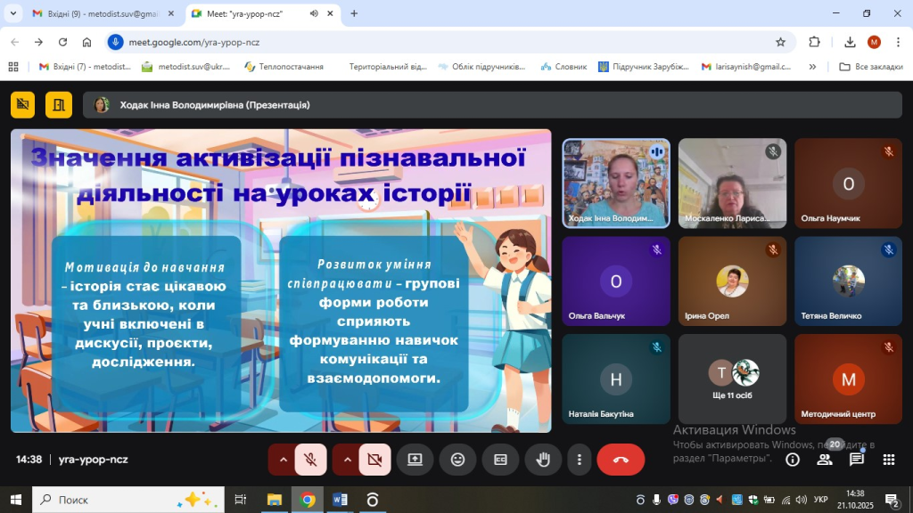The image size is (913, 513).
Task: Expand camera video settings chevron
Action: coord(348,460)
